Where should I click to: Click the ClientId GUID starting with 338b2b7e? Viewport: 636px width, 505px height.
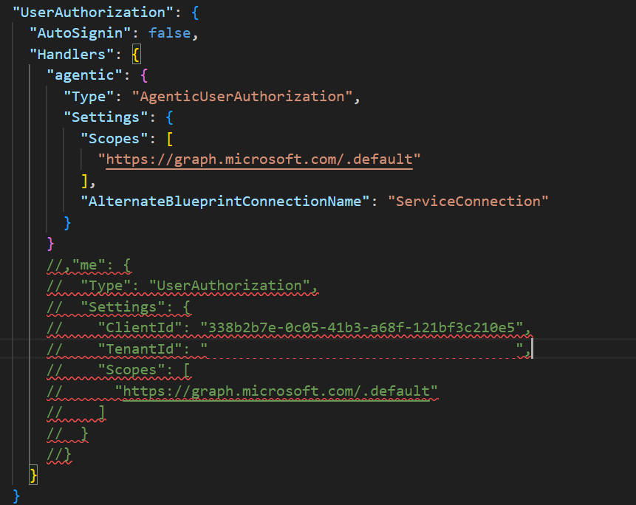pyautogui.click(x=362, y=327)
